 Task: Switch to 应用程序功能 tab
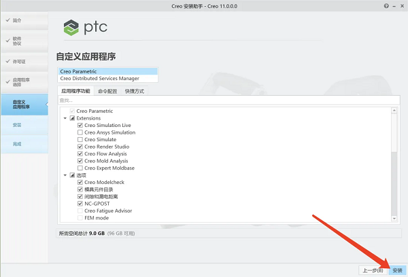(x=75, y=91)
